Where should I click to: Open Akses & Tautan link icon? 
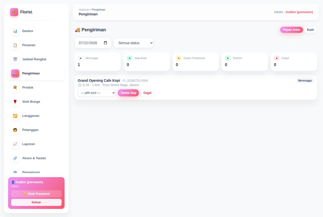[x=15, y=158]
